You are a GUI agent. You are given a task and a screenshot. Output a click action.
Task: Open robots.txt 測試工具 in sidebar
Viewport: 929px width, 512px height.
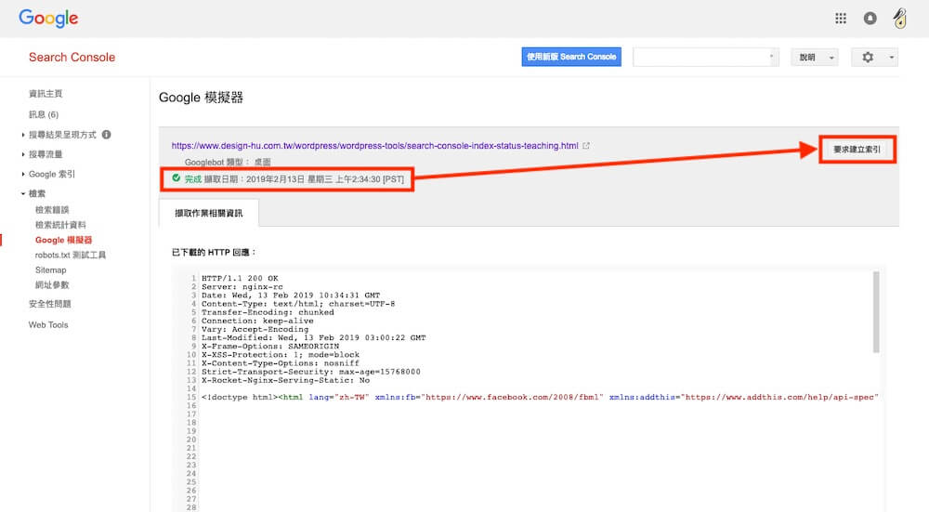point(71,255)
